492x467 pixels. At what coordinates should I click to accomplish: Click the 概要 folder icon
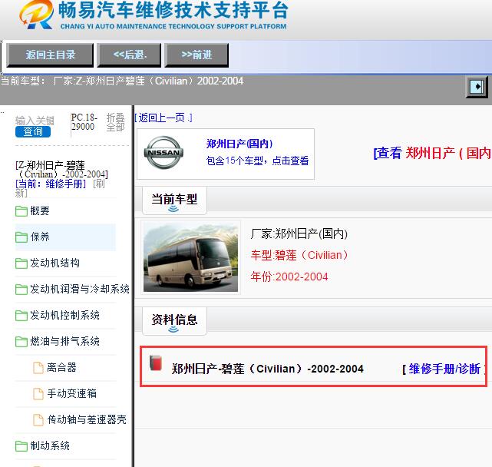(x=21, y=211)
